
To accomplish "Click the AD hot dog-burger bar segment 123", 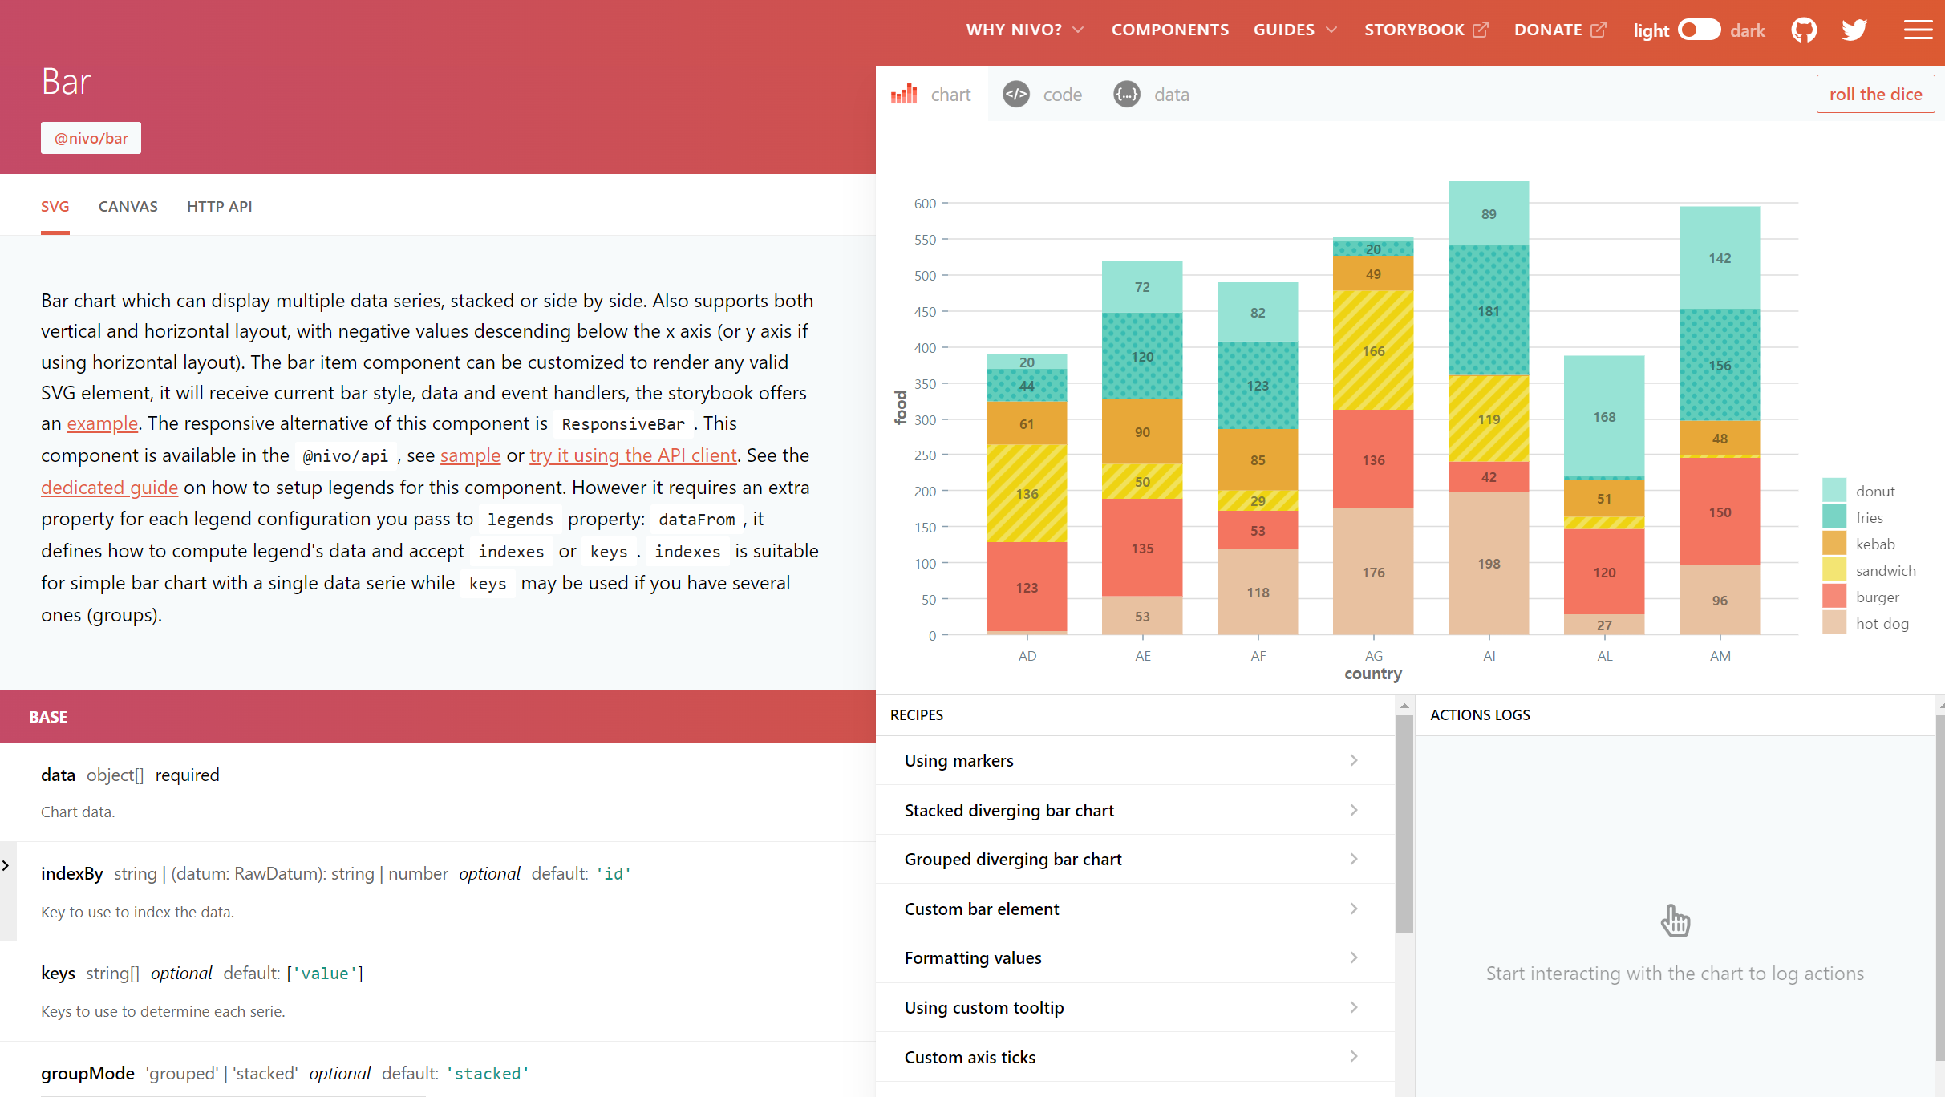I will coord(1027,587).
